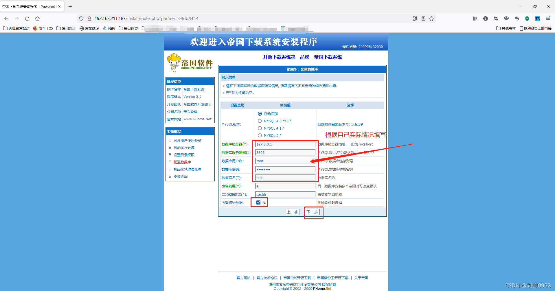Open 火狐官方站点 bookmark folder
This screenshot has height=291, width=555.
(x=16, y=28)
